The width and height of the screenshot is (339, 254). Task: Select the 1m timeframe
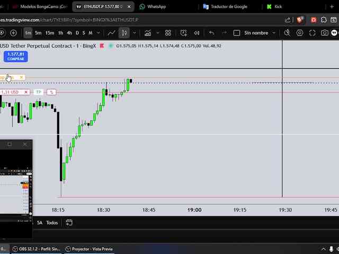click(x=28, y=33)
